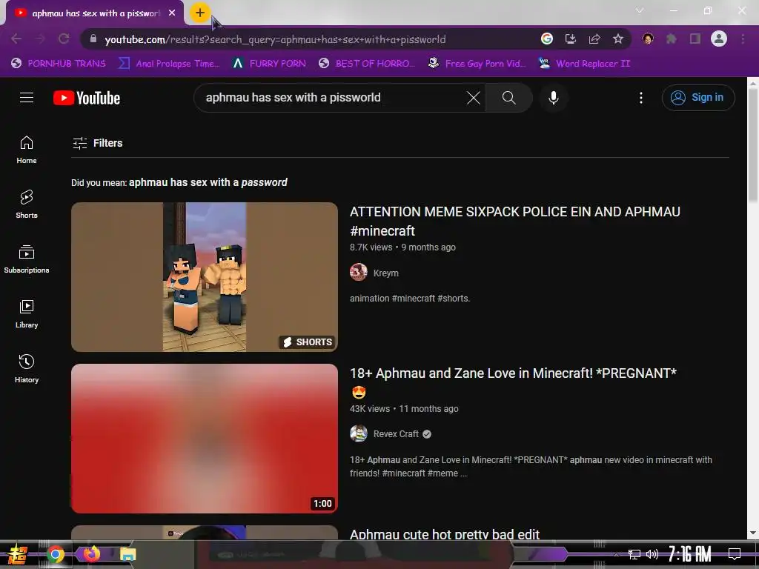Screen dimensions: 759x569
Task: Click the magnifying glass search button
Action: pyautogui.click(x=508, y=98)
